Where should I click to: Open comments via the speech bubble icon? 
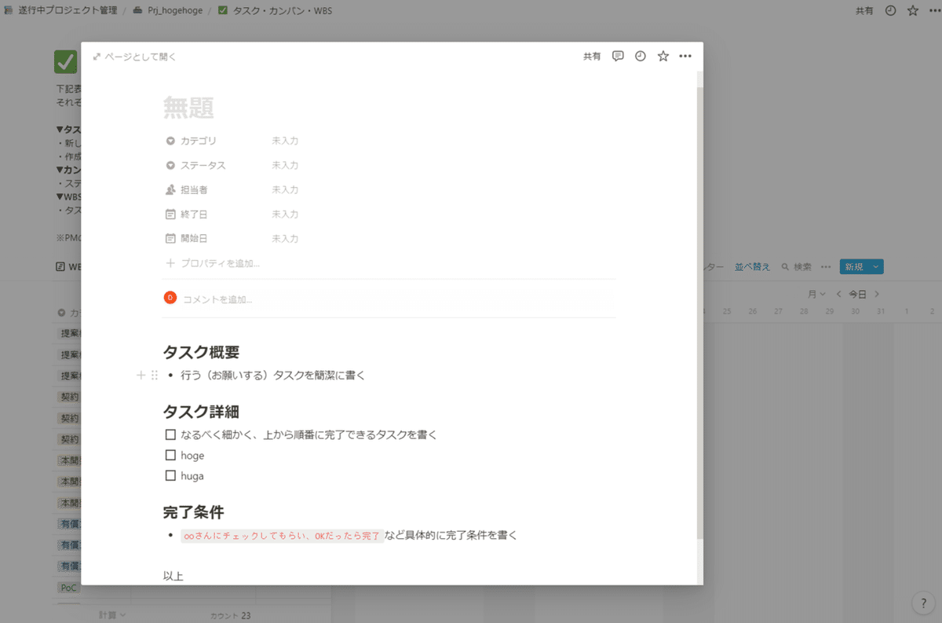pos(618,56)
